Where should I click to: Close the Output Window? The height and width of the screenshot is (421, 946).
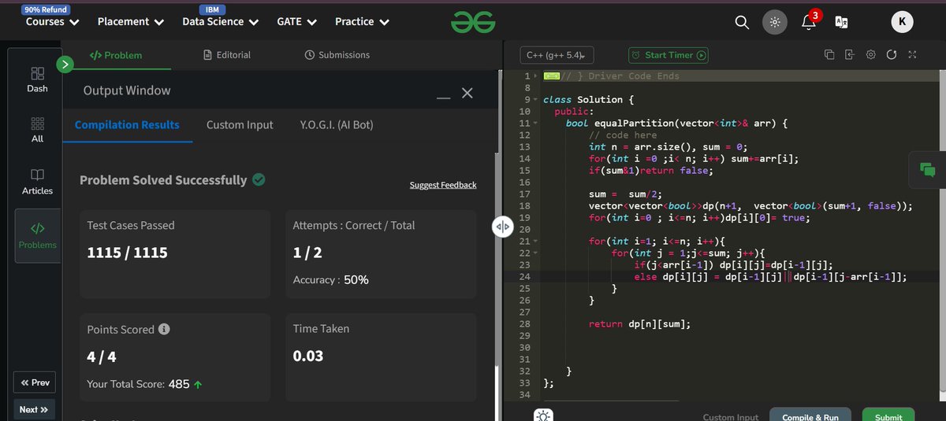tap(467, 94)
